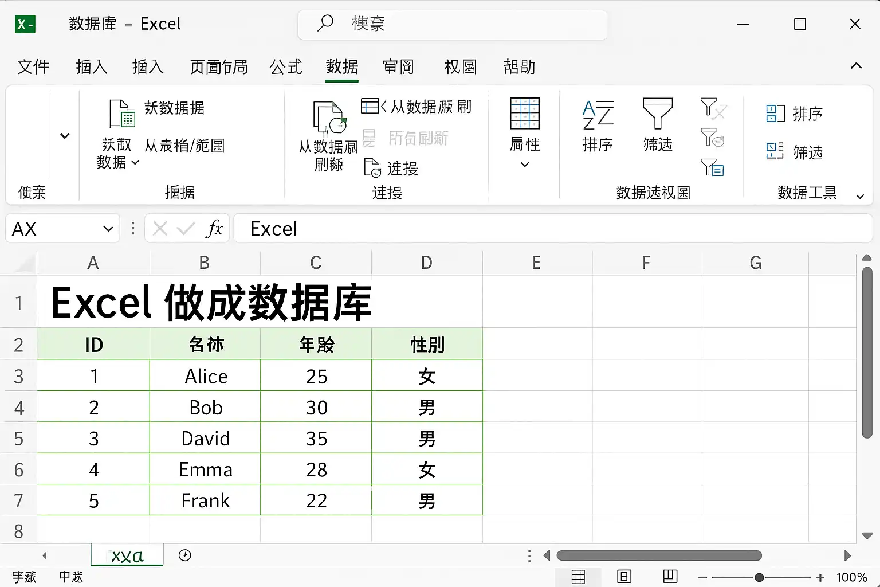Open the 公式 ribbon tab
This screenshot has height=587, width=880.
286,67
